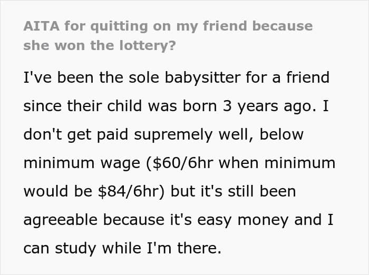Image resolution: width=369 pixels, height=275 pixels.
Task: Click the words 'would be' before $84
Action: point(57,191)
